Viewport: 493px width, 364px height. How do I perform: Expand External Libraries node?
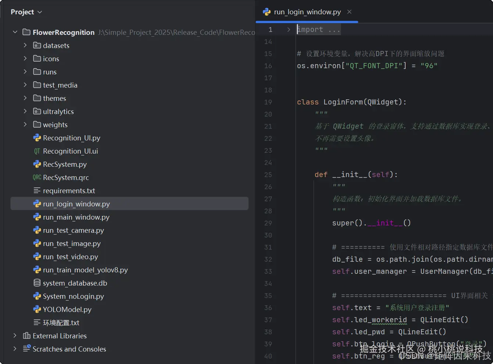click(15, 336)
